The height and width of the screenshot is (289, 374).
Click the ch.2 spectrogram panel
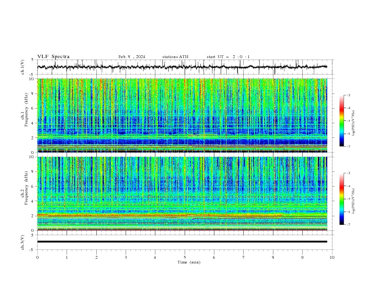[182, 194]
